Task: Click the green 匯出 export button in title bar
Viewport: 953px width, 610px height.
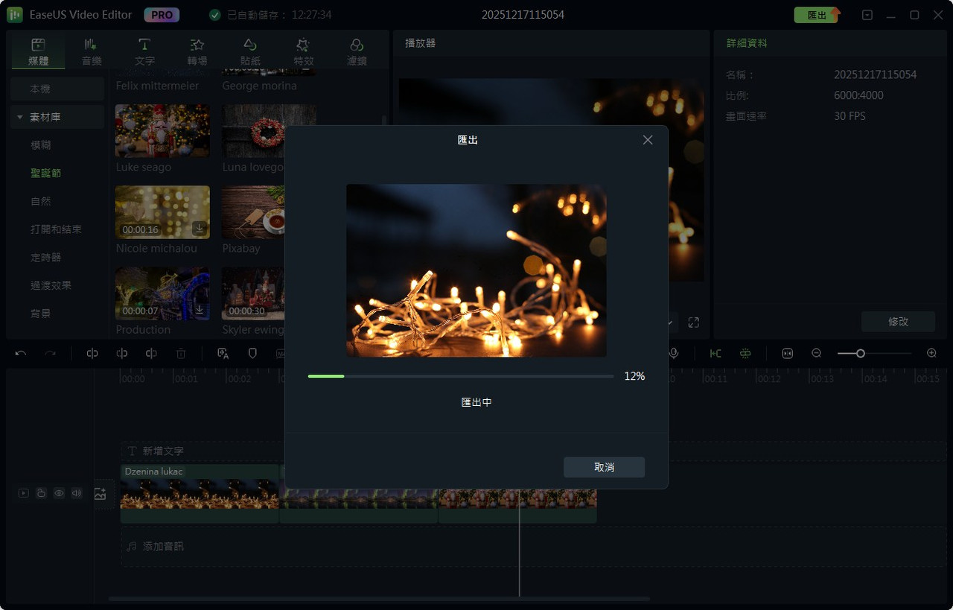Action: click(817, 15)
